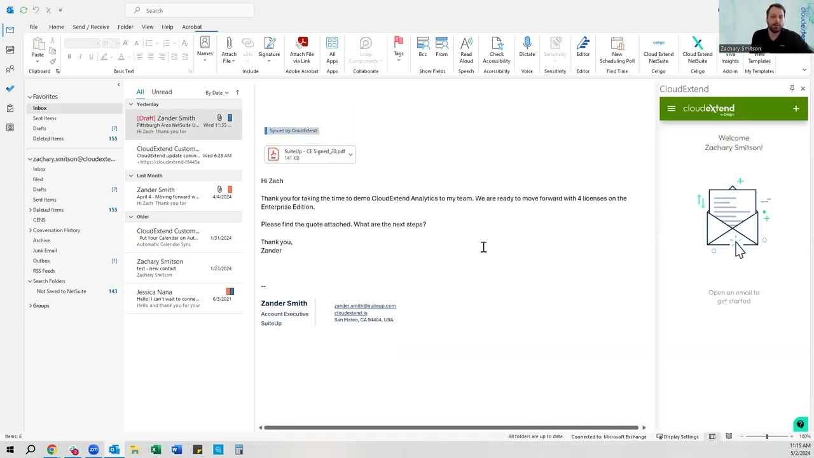Open People view in left navigation bar
The height and width of the screenshot is (458, 814).
pyautogui.click(x=10, y=69)
